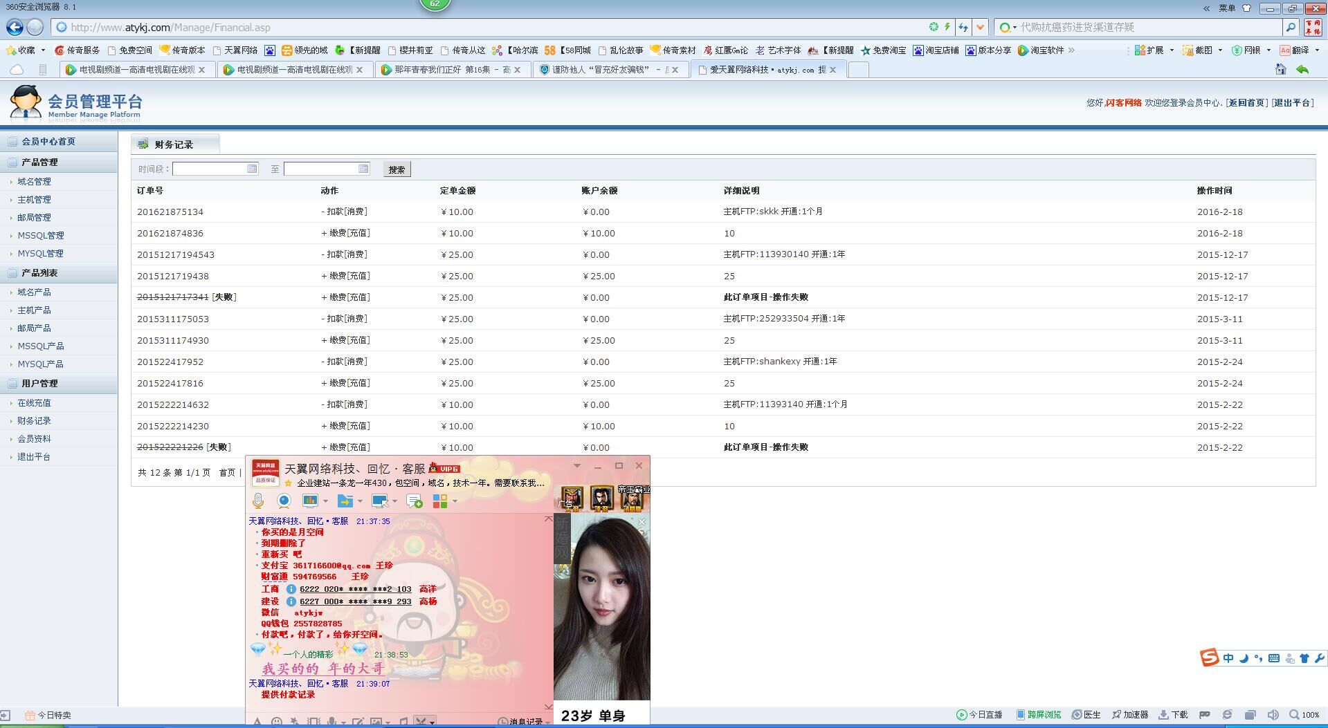The height and width of the screenshot is (728, 1328).
Task: Click the Sogou wrench settings icon
Action: 1319,658
